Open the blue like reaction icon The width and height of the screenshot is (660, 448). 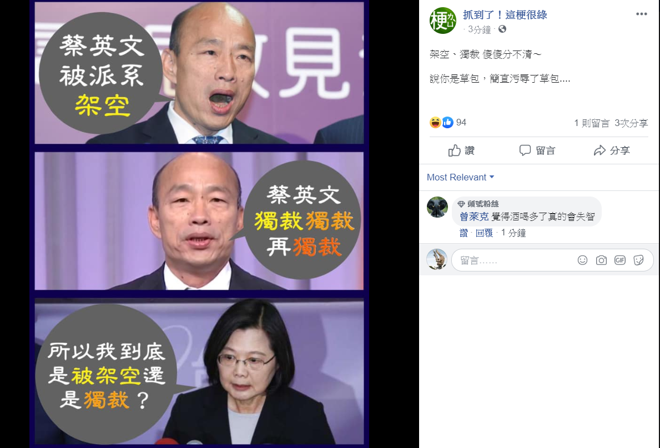[x=447, y=123]
